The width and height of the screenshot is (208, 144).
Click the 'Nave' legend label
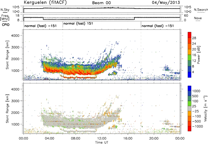[x=198, y=18]
